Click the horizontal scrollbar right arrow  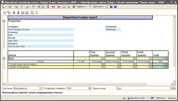(x=172, y=84)
